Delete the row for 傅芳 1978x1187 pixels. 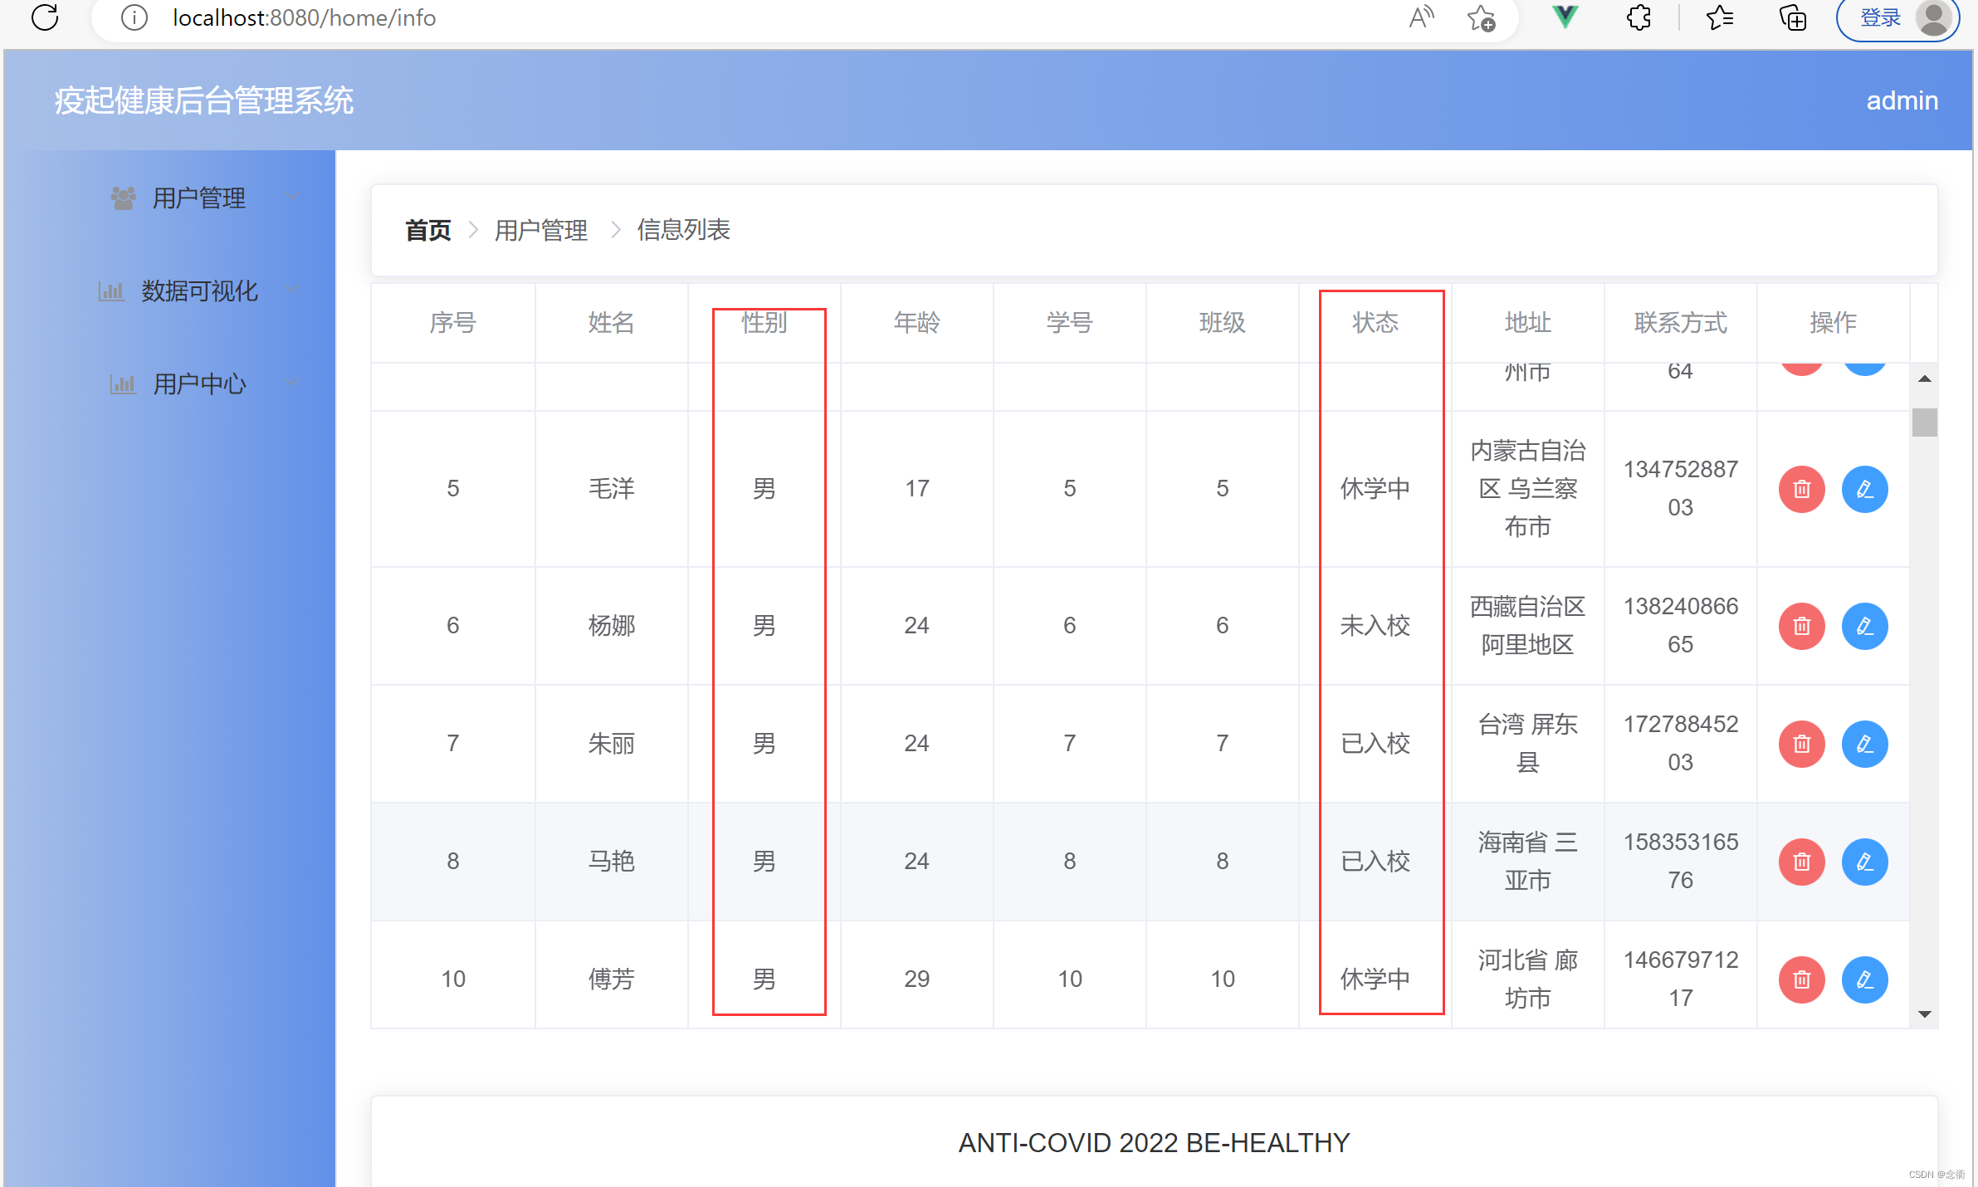pyautogui.click(x=1801, y=979)
